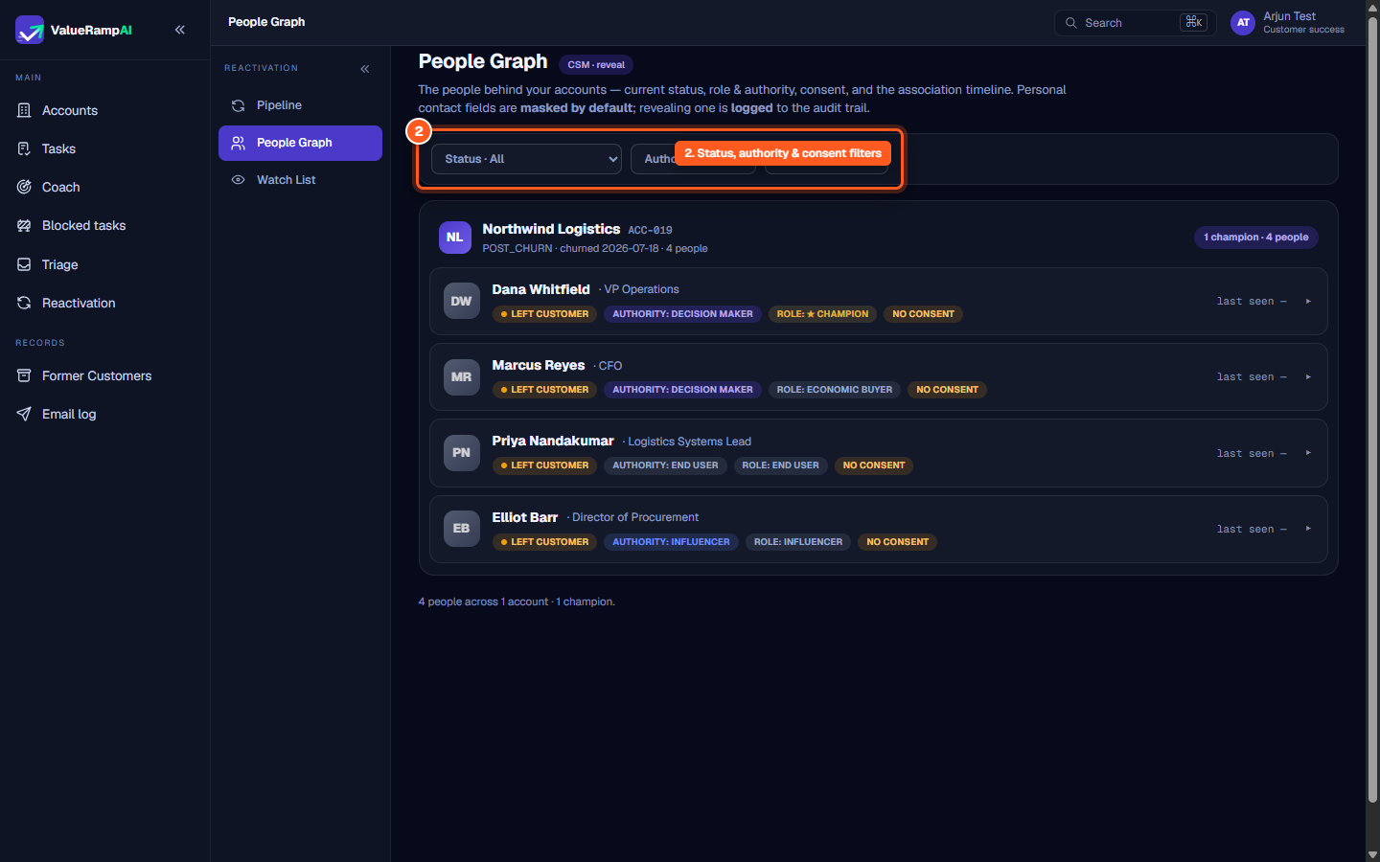The height and width of the screenshot is (862, 1380).
Task: Click the name 'Dana Whitfield'
Action: 540,289
